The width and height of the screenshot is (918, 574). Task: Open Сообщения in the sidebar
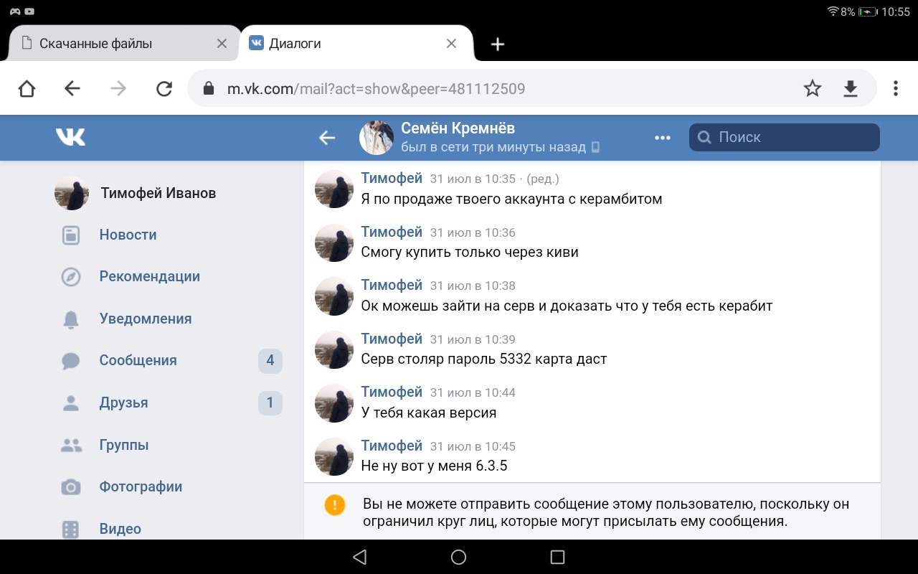[x=138, y=360]
